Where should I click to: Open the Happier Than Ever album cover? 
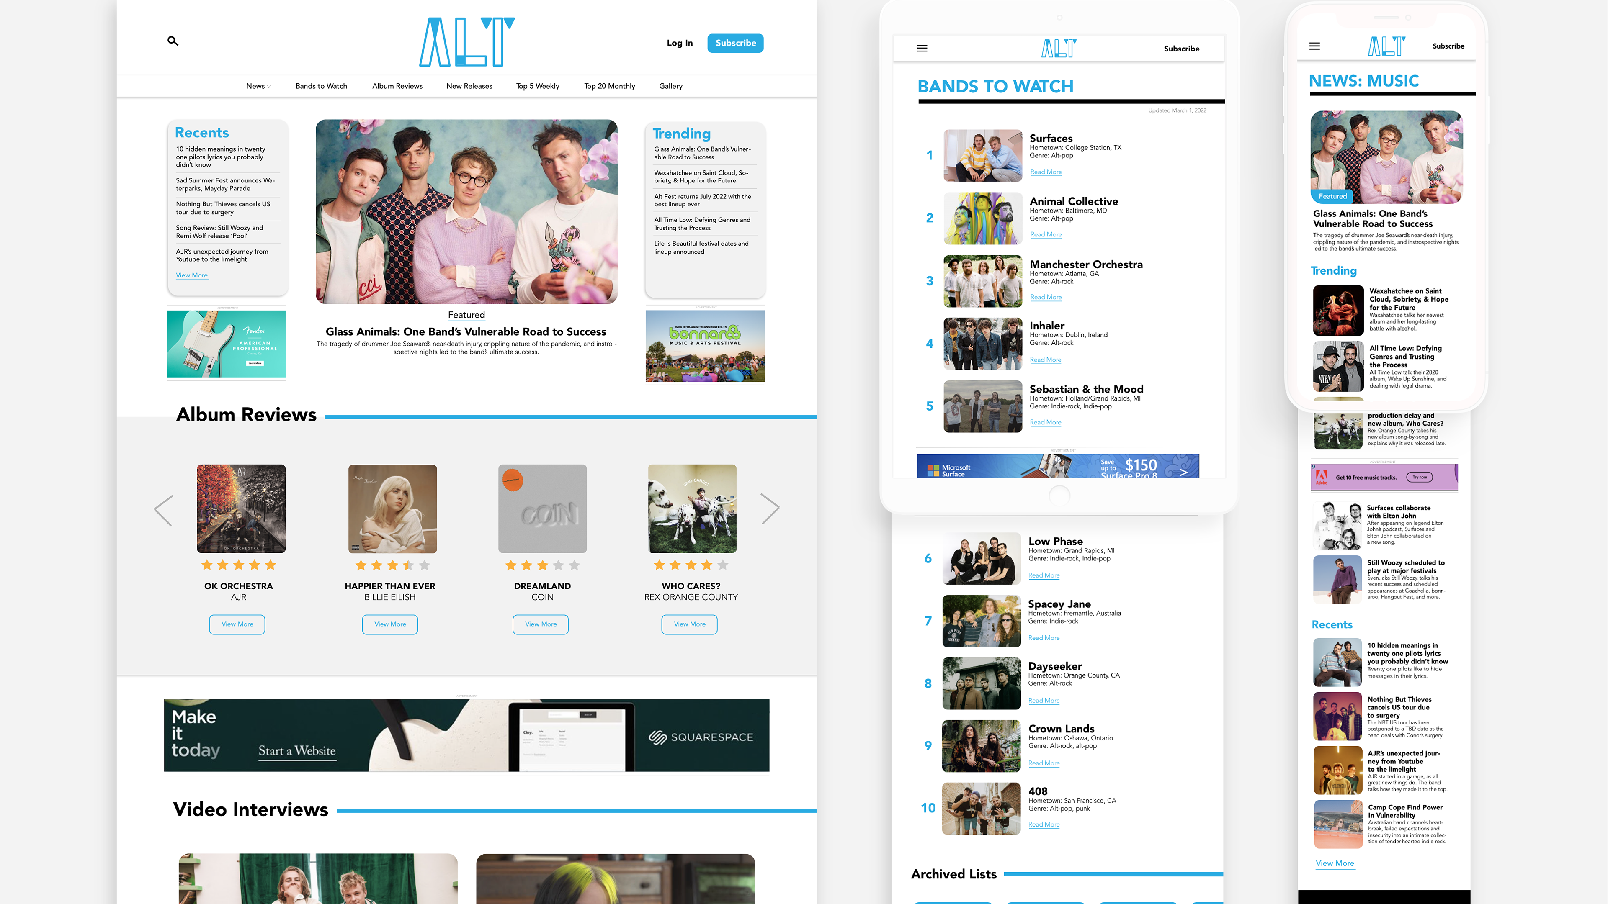[393, 508]
